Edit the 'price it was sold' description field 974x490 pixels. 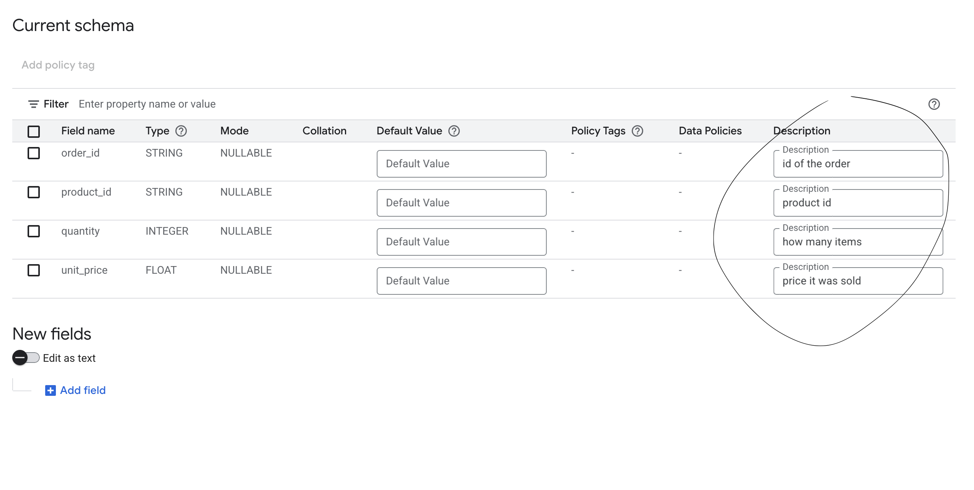pyautogui.click(x=858, y=281)
